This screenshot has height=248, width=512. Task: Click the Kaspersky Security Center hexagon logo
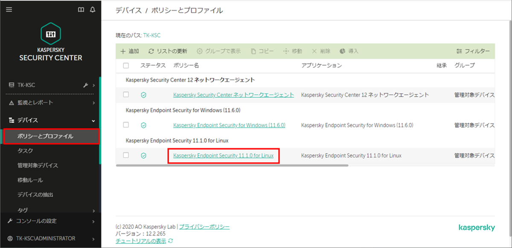pos(51,33)
